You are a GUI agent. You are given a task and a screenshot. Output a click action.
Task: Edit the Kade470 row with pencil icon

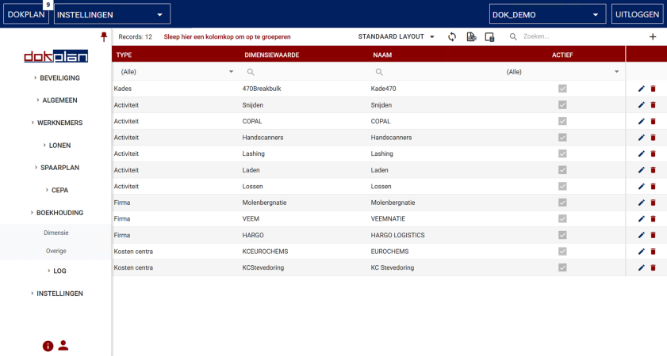pos(641,89)
